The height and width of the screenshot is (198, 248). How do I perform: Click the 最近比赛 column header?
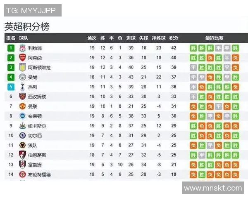(x=214, y=38)
